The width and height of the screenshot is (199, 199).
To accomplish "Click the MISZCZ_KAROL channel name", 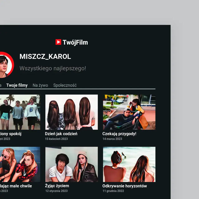I will coord(45,57).
